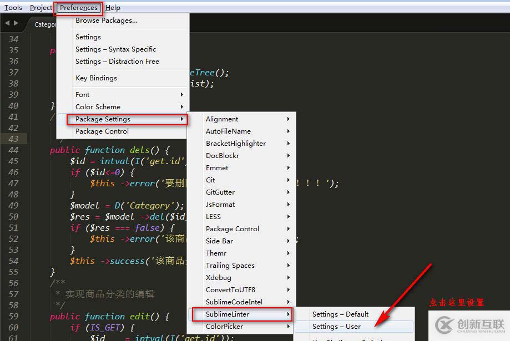Image resolution: width=510 pixels, height=341 pixels.
Task: Open the Project menu
Action: pos(41,7)
